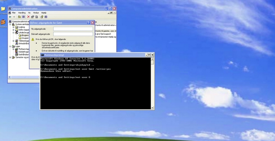Viewport: 275px width, 141px height.
Task: Expand the Flytbare lager tree node
Action: (x=13, y=49)
